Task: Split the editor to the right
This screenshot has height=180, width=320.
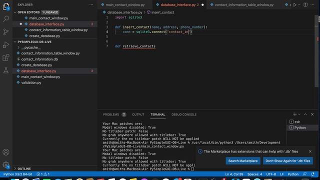Action: coord(305,4)
